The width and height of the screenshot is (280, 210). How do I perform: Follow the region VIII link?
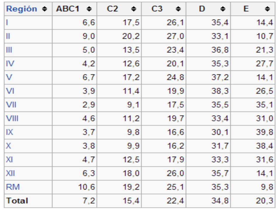[x=12, y=118]
